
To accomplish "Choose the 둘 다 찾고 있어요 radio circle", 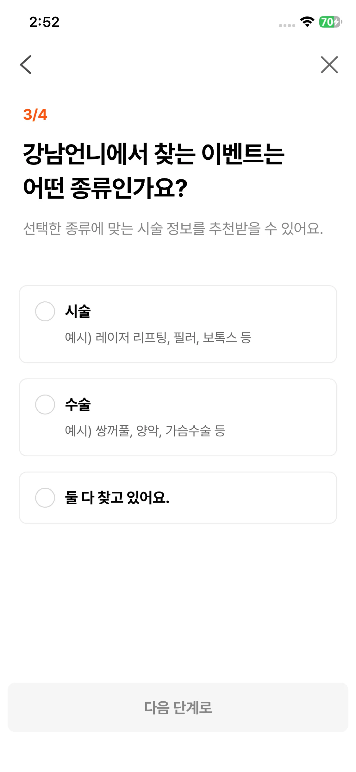I will (x=45, y=498).
